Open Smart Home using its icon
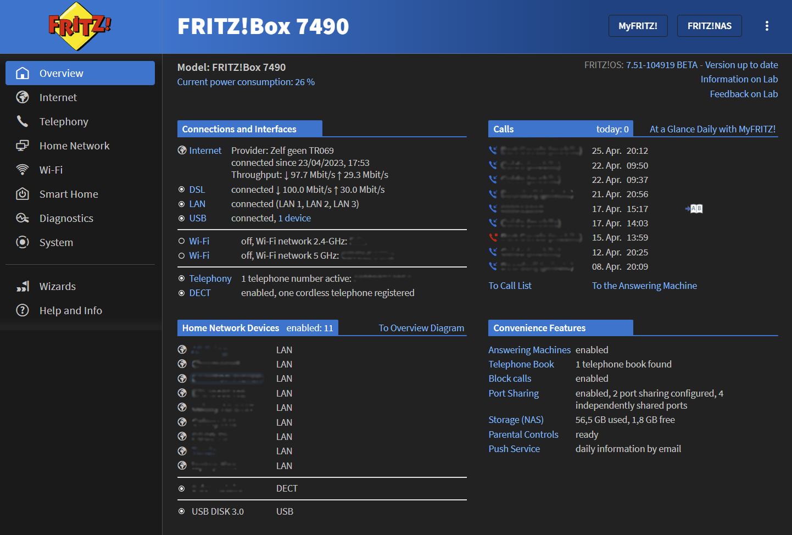792x535 pixels. 22,194
